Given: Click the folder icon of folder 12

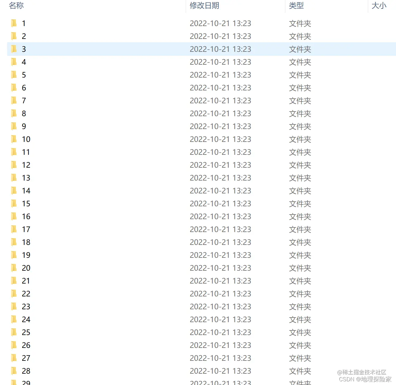Looking at the screenshot, I should 14,165.
